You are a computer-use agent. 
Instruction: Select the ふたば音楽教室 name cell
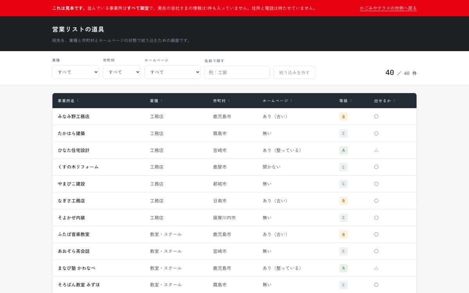73,234
